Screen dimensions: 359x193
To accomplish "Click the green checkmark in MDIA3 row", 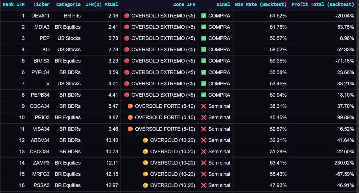I will pyautogui.click(x=203, y=27).
